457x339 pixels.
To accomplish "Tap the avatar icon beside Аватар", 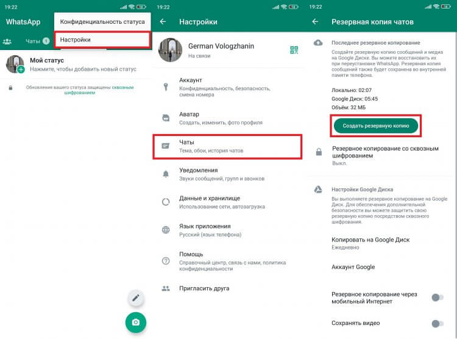I will pyautogui.click(x=166, y=118).
